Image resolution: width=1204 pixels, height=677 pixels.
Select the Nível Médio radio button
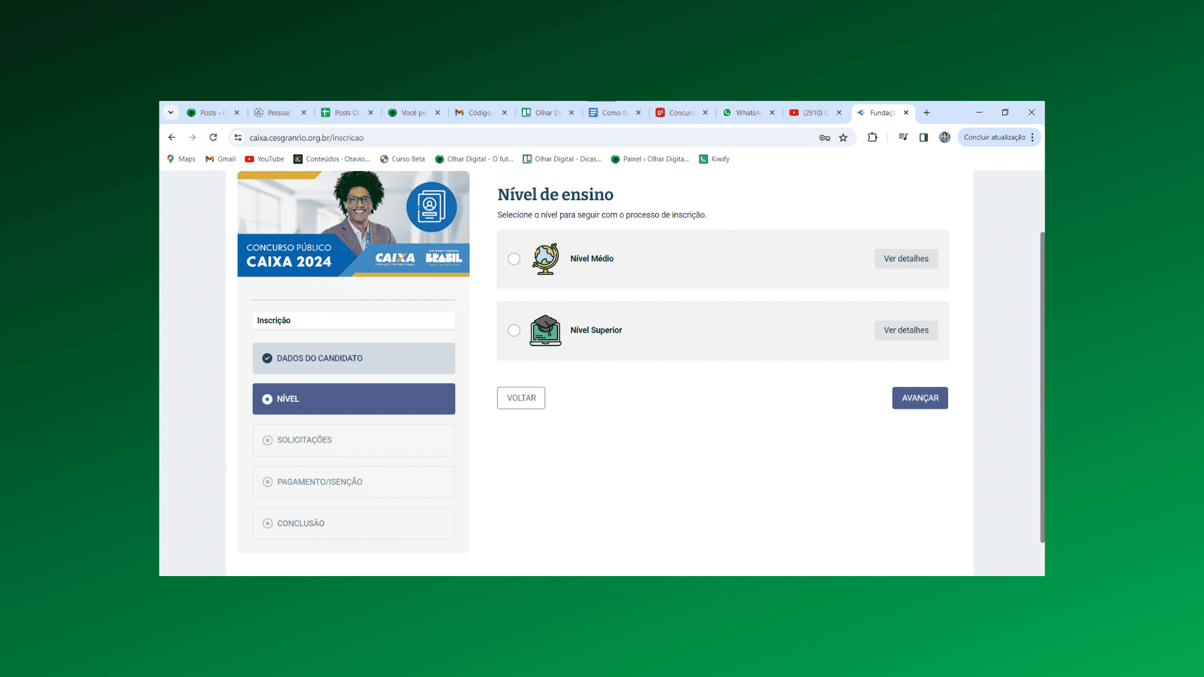click(514, 259)
